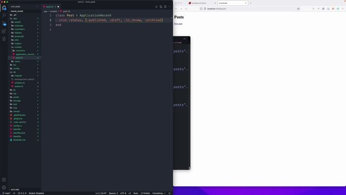Close the ActiveRecord::Enum browser tab
Image resolution: width=346 pixels, height=195 pixels.
[215, 3]
